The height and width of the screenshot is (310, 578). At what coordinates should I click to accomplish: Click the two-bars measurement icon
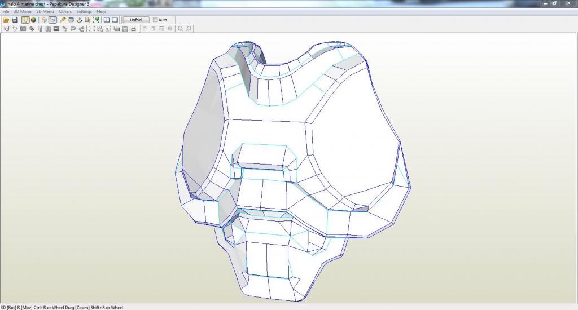(x=108, y=28)
